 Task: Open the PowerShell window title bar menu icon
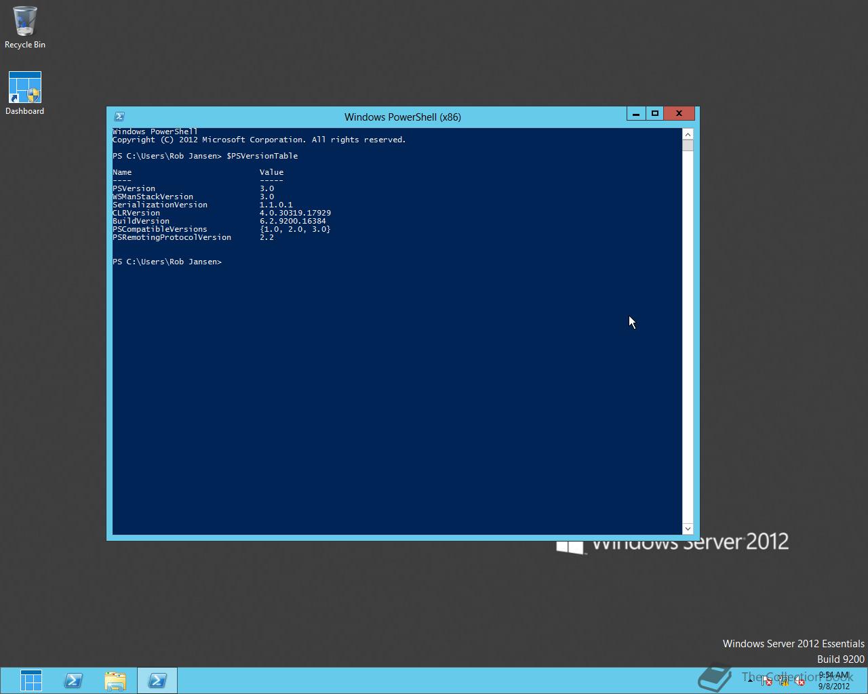pos(119,117)
